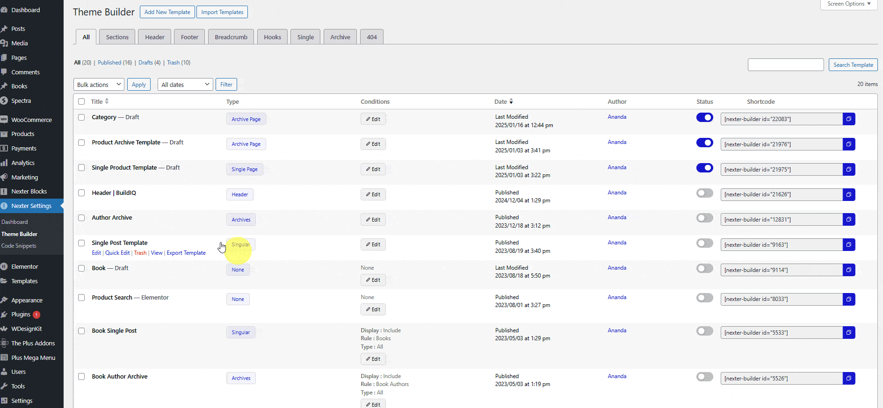
Task: Disable the Category template status toggle
Action: [704, 118]
